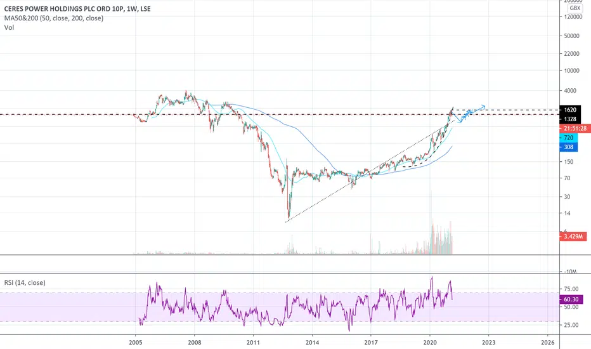Click the 2026 time axis label
The width and height of the screenshot is (591, 349).
(548, 342)
